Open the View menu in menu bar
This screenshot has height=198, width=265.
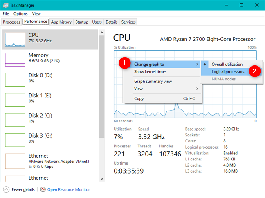36,13
